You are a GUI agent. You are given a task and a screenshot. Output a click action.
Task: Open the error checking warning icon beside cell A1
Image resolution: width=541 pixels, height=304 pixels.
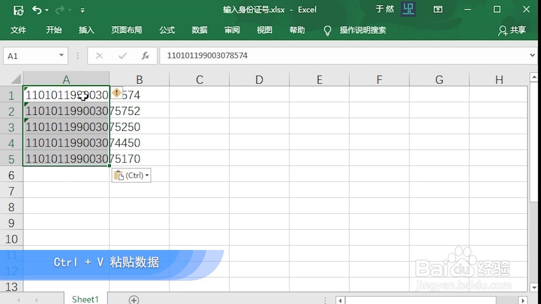(x=117, y=93)
